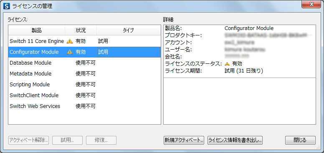Viewport: 324px width, 153px height.
Task: Click 有効 status of Switch 11 Core Engine
Action: pos(81,41)
